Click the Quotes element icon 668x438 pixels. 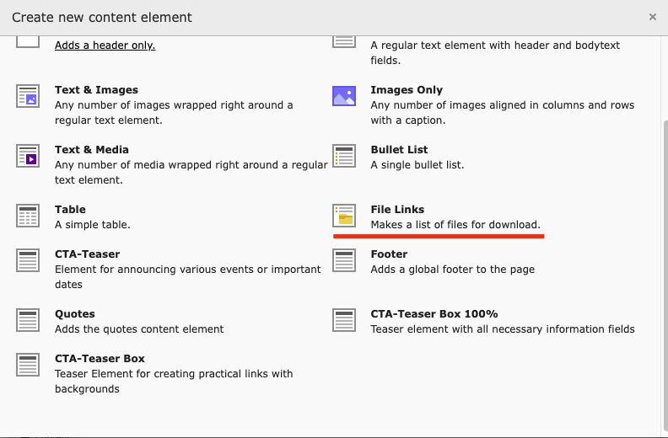28,320
